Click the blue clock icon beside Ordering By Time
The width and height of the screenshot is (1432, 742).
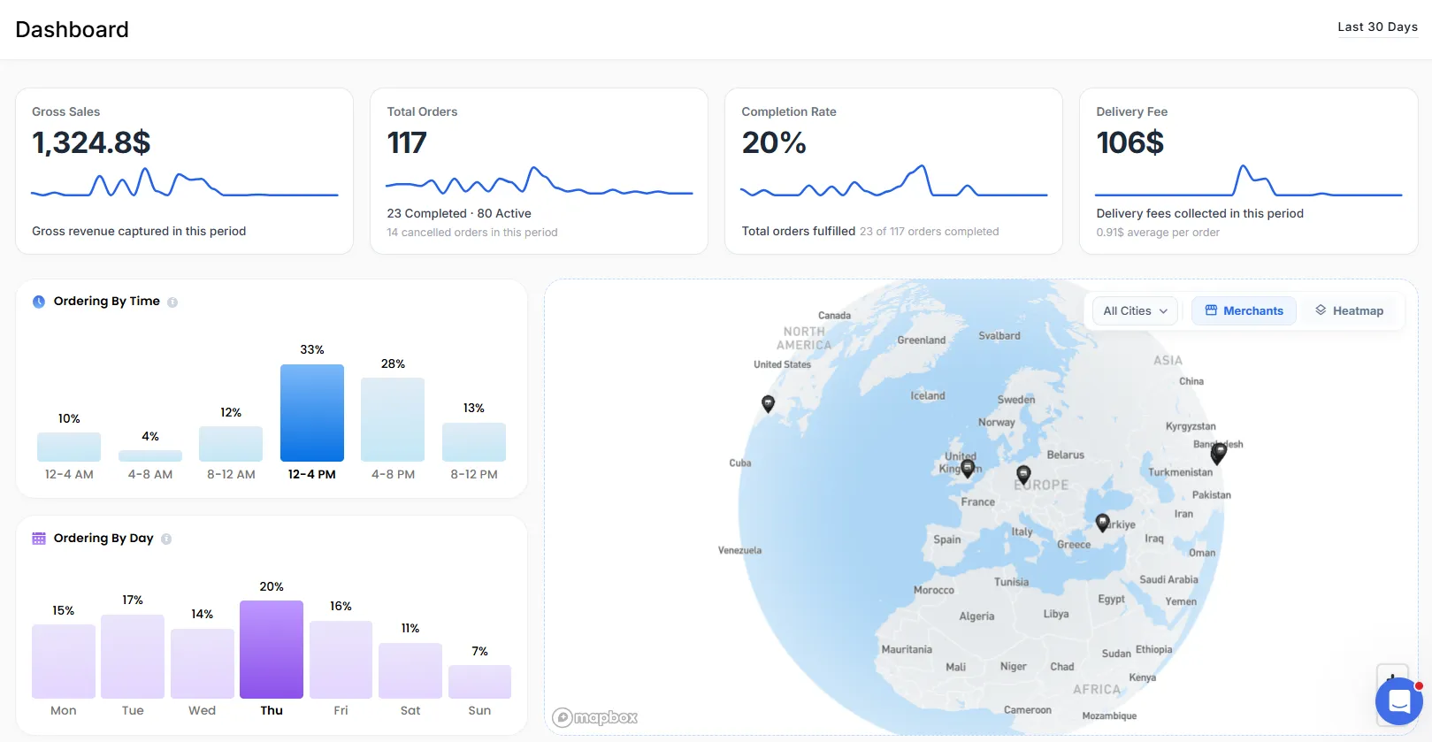(39, 302)
